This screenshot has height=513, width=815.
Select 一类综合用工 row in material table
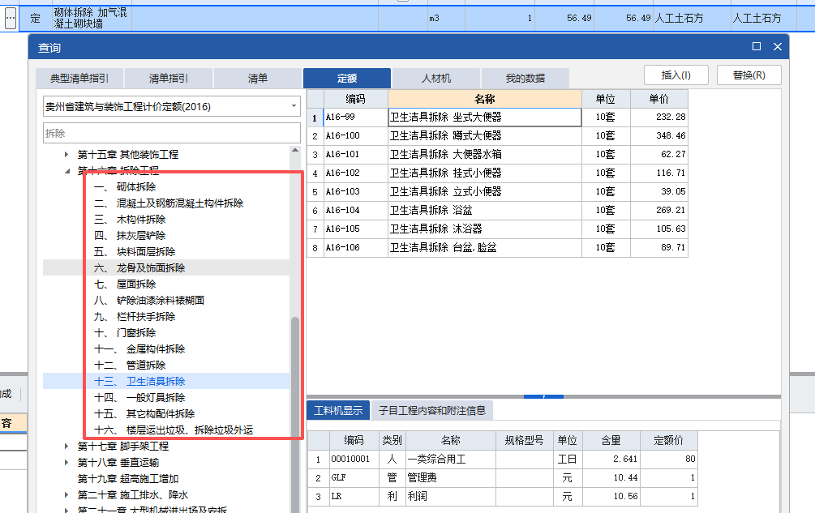pyautogui.click(x=502, y=459)
